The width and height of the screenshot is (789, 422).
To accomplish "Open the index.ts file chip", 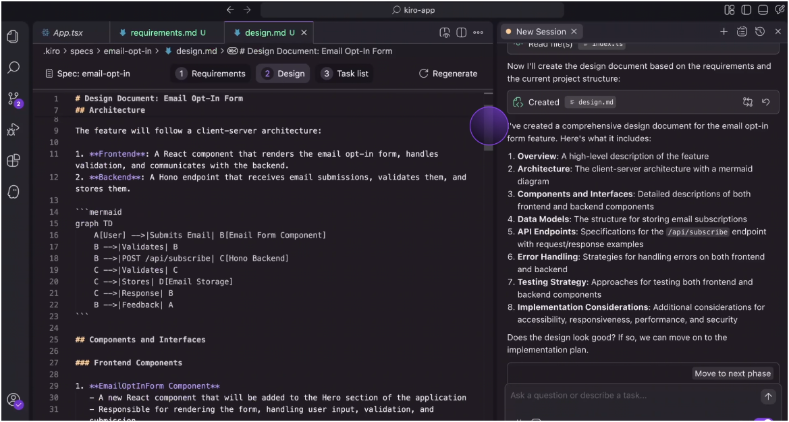I will [601, 44].
